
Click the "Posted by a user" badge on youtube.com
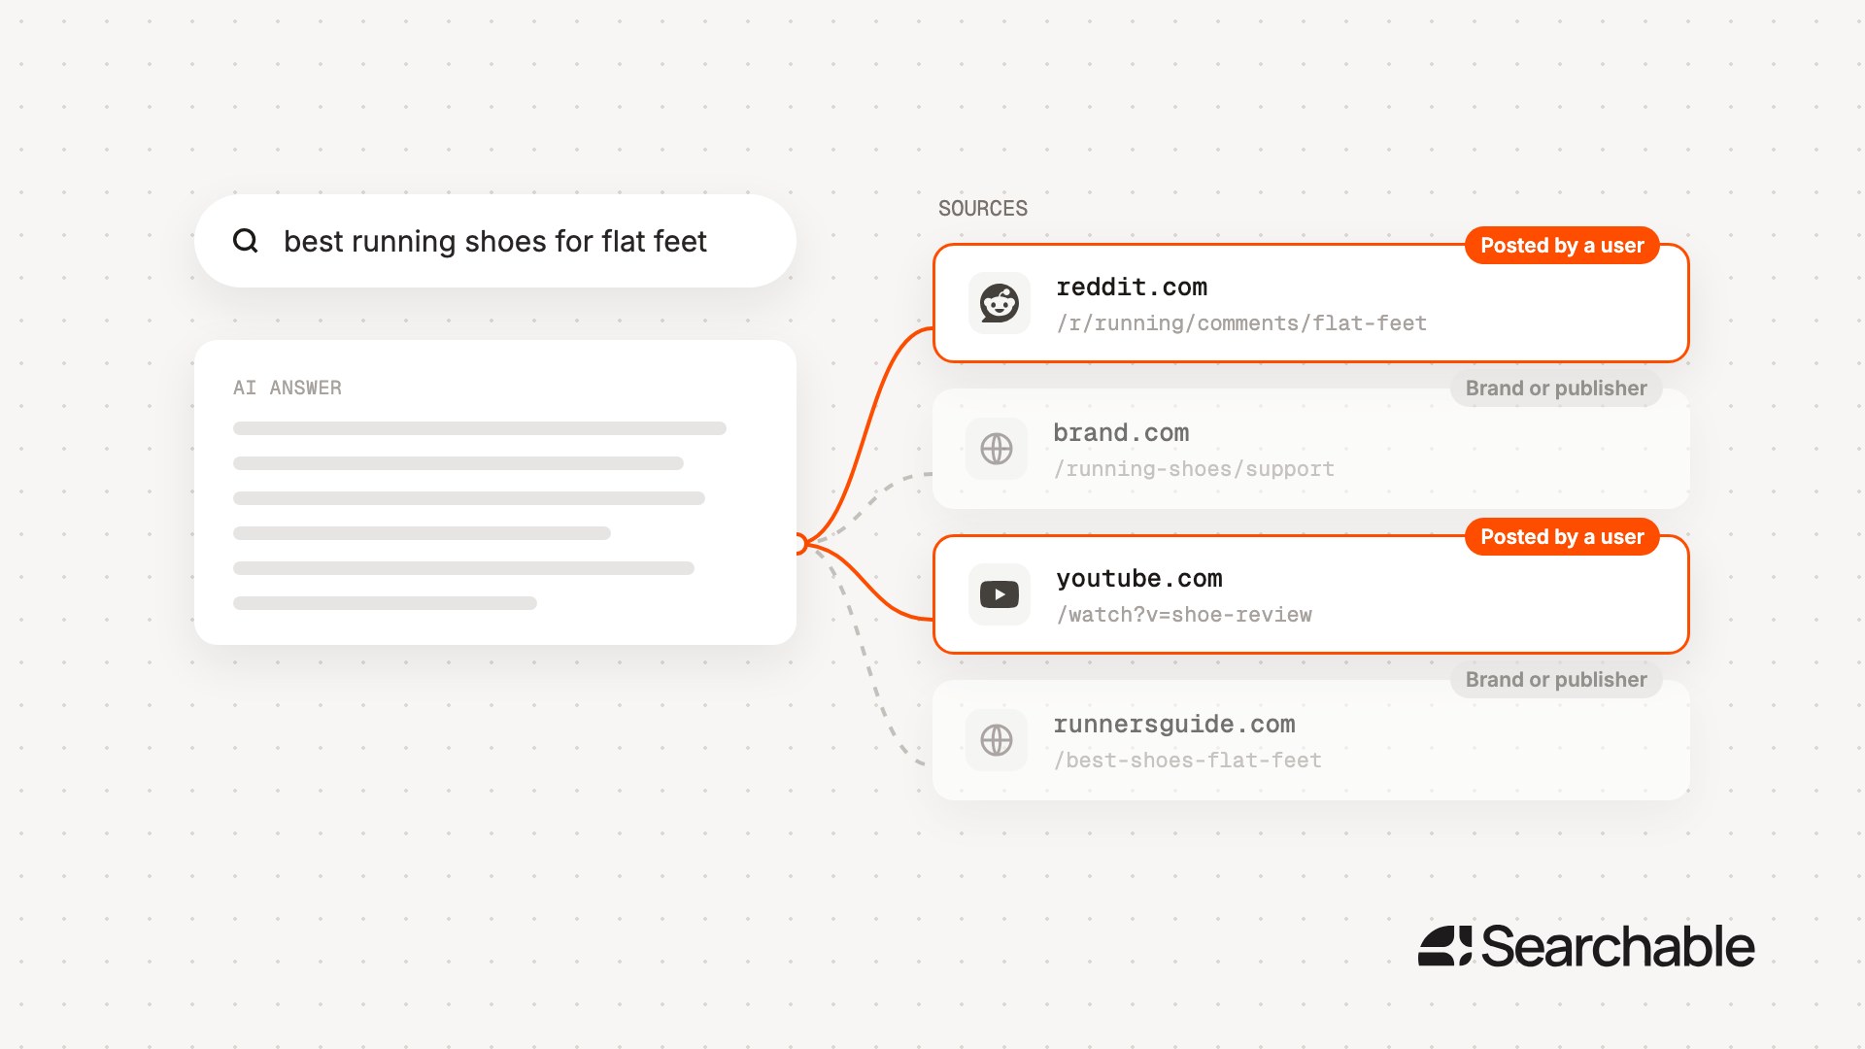[1562, 537]
